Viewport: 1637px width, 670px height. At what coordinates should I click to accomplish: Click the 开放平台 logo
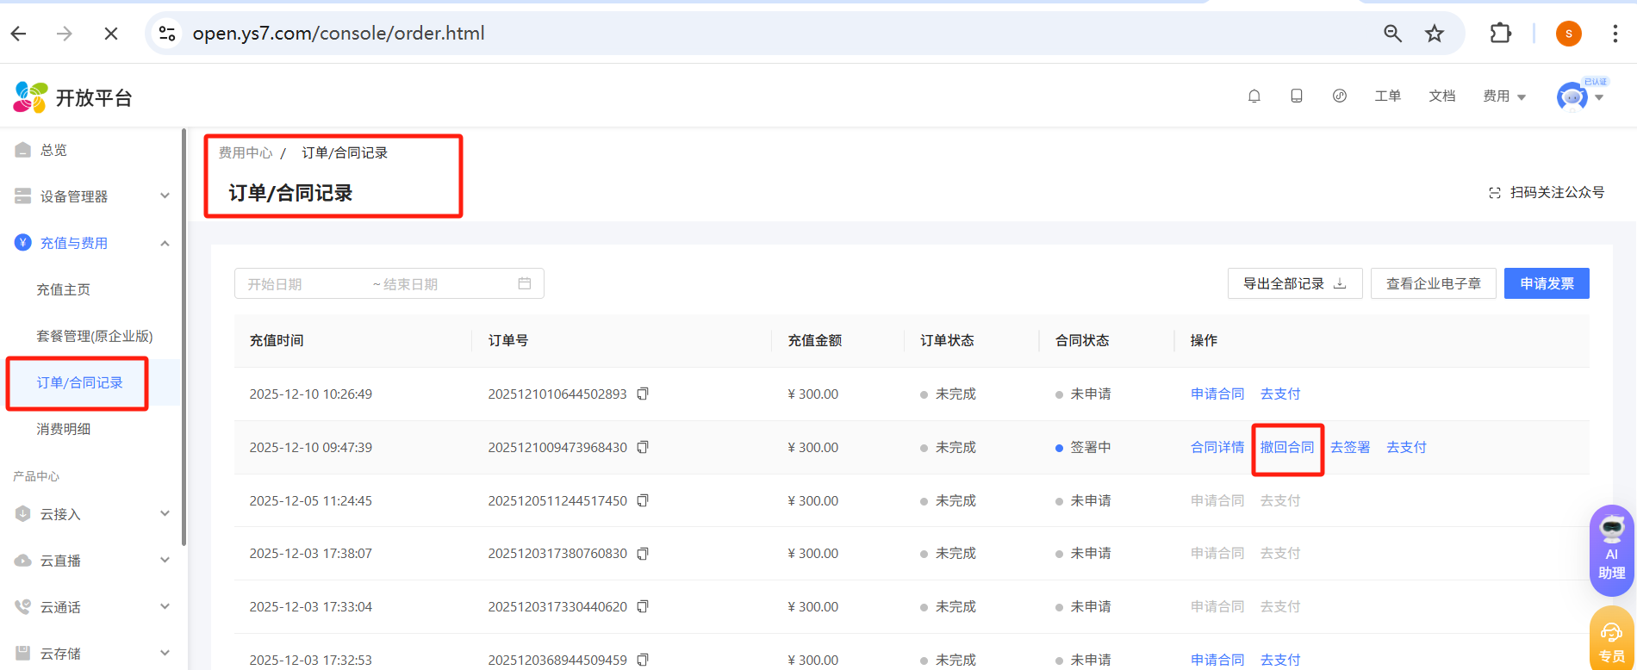[x=73, y=97]
